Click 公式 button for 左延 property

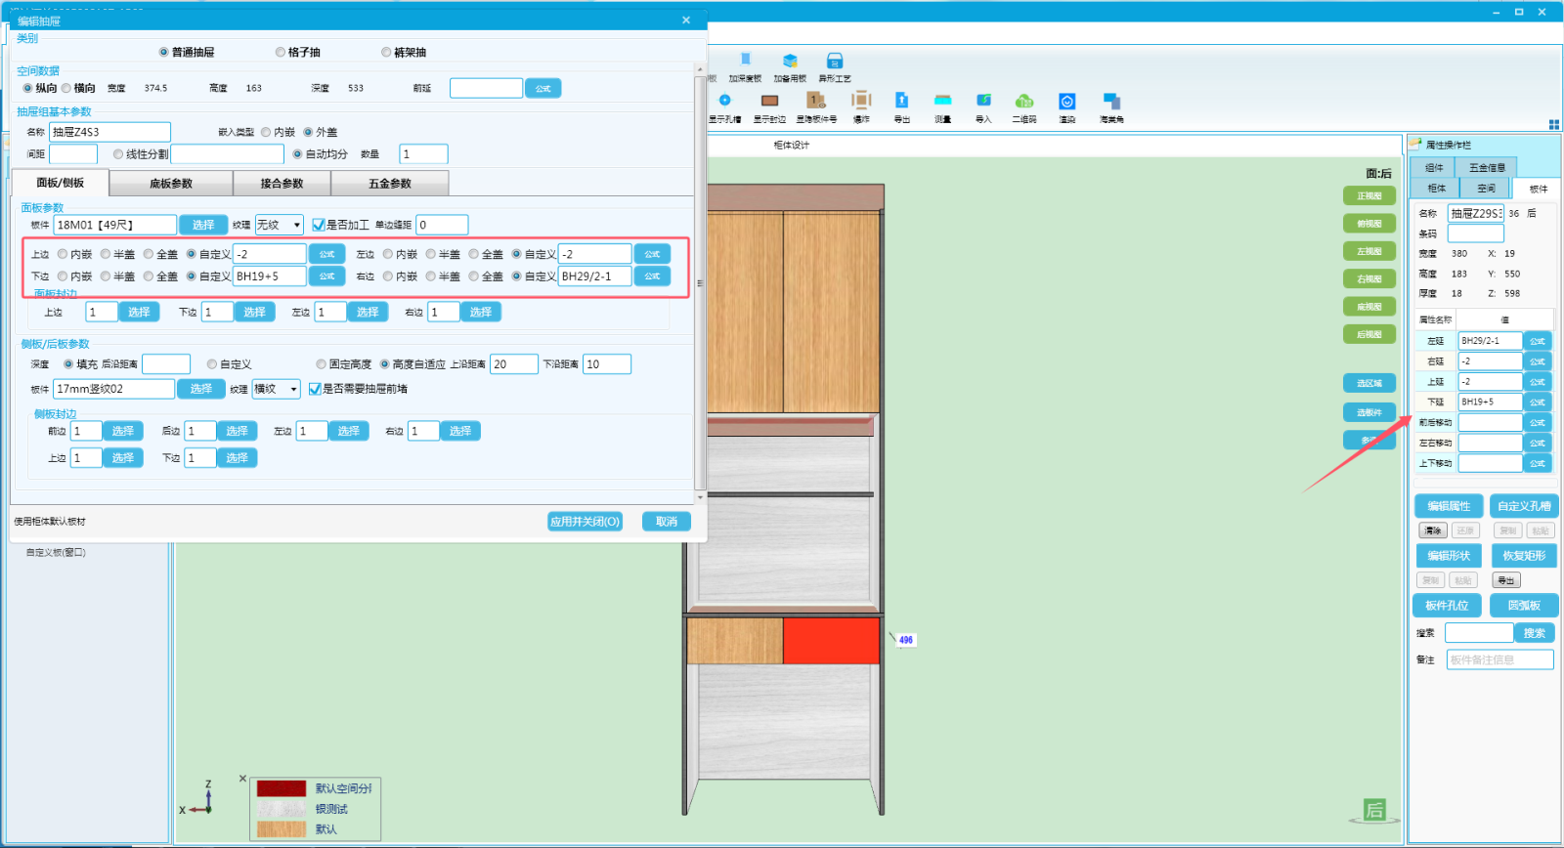point(1538,341)
